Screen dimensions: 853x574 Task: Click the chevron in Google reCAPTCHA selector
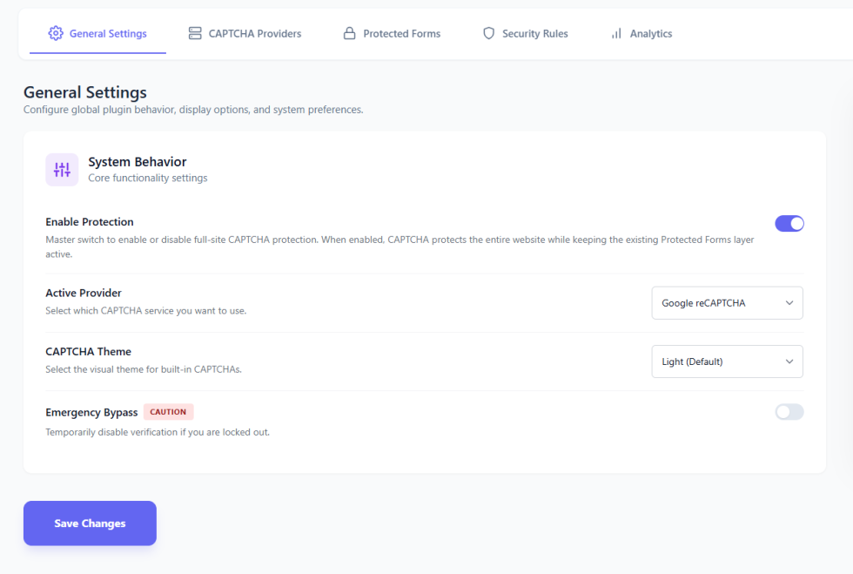[x=789, y=303]
